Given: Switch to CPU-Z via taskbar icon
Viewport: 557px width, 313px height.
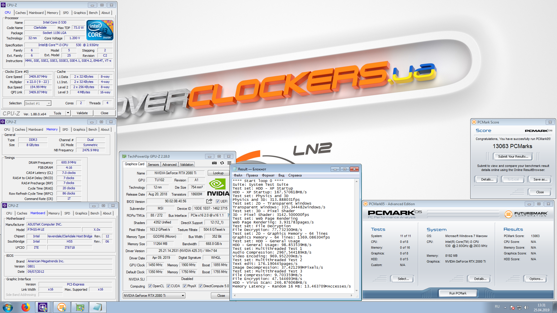Looking at the screenshot, I should click(x=43, y=307).
